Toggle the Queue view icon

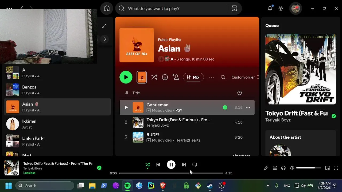(x=275, y=168)
